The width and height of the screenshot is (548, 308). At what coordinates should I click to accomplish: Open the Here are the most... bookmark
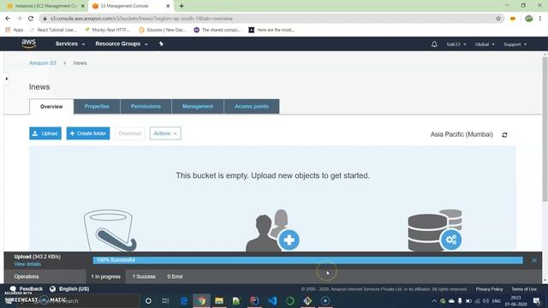coord(271,30)
